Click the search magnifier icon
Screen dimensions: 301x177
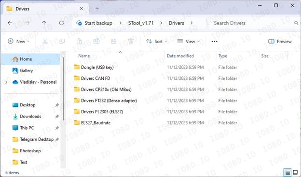pos(296,23)
